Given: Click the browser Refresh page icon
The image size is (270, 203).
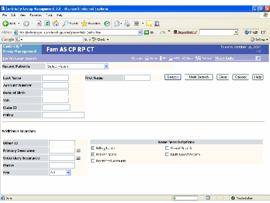Looking at the screenshot, I should coord(47,23).
